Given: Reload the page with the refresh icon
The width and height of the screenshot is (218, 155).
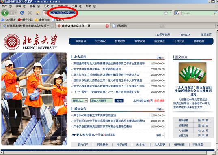Looking at the screenshot, I should click(x=22, y=13).
